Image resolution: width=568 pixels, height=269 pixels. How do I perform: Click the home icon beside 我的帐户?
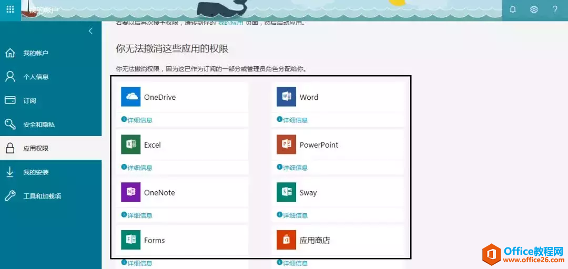point(10,53)
